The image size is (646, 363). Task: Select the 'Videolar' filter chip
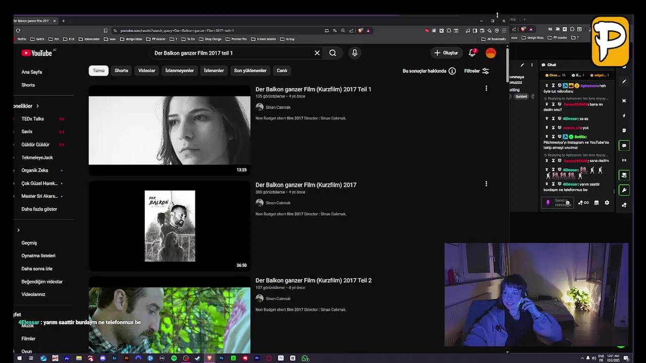click(x=147, y=71)
